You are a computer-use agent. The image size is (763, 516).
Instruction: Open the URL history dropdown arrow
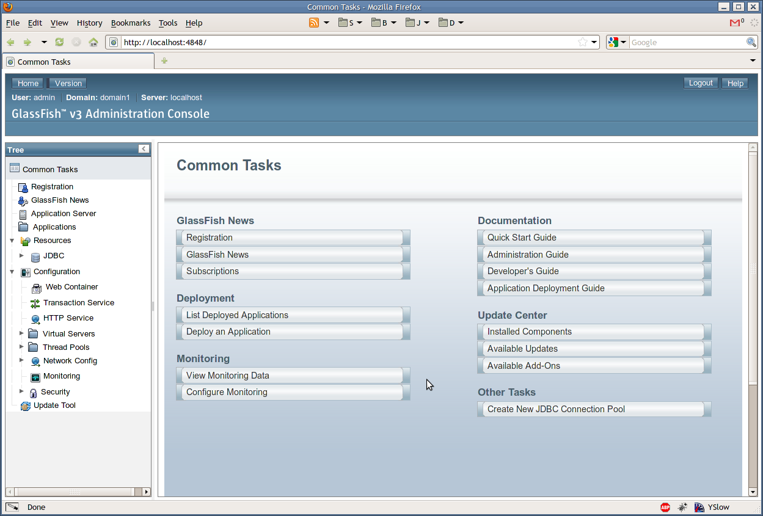[594, 42]
